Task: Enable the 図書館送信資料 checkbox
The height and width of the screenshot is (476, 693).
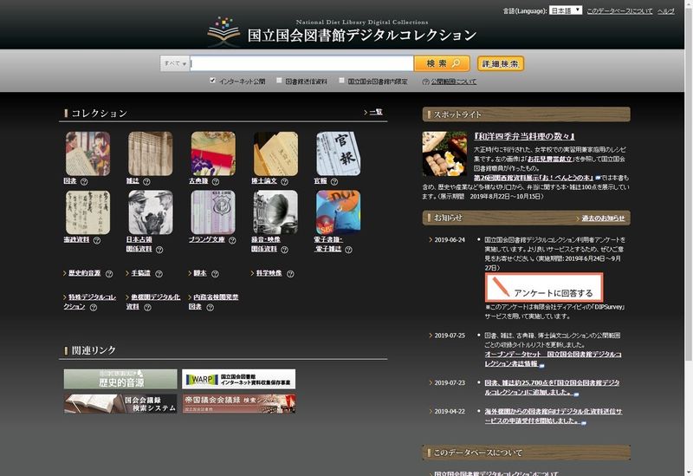Action: pos(278,82)
